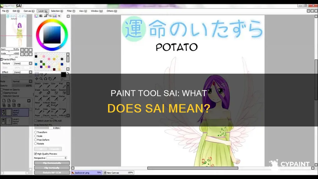Viewport: 318px width, 179px height.
Task: Choose the Bucket fill tool
Action: [47, 92]
